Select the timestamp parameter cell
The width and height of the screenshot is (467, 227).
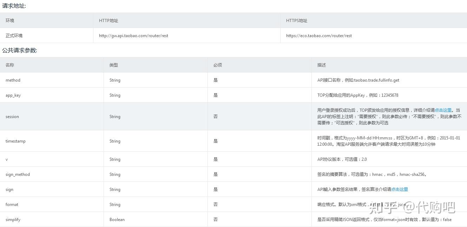[x=15, y=141]
